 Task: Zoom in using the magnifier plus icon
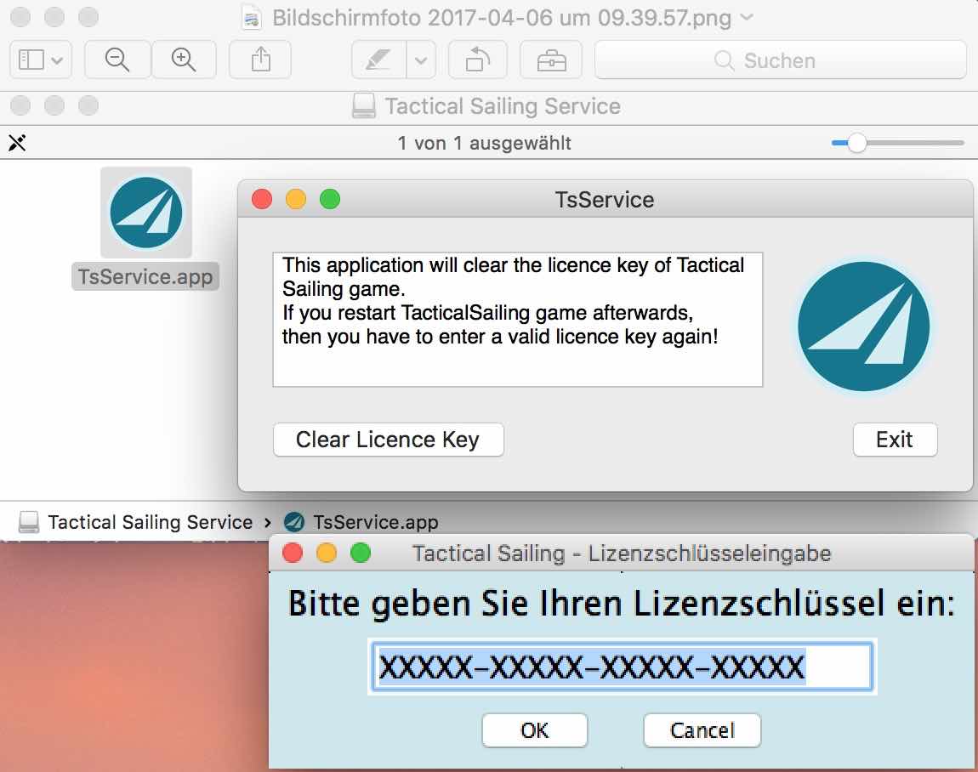coord(184,60)
